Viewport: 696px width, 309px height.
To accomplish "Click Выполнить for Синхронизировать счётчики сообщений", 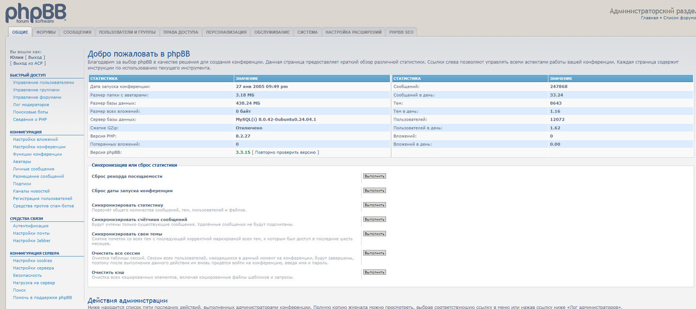I will pyautogui.click(x=374, y=219).
